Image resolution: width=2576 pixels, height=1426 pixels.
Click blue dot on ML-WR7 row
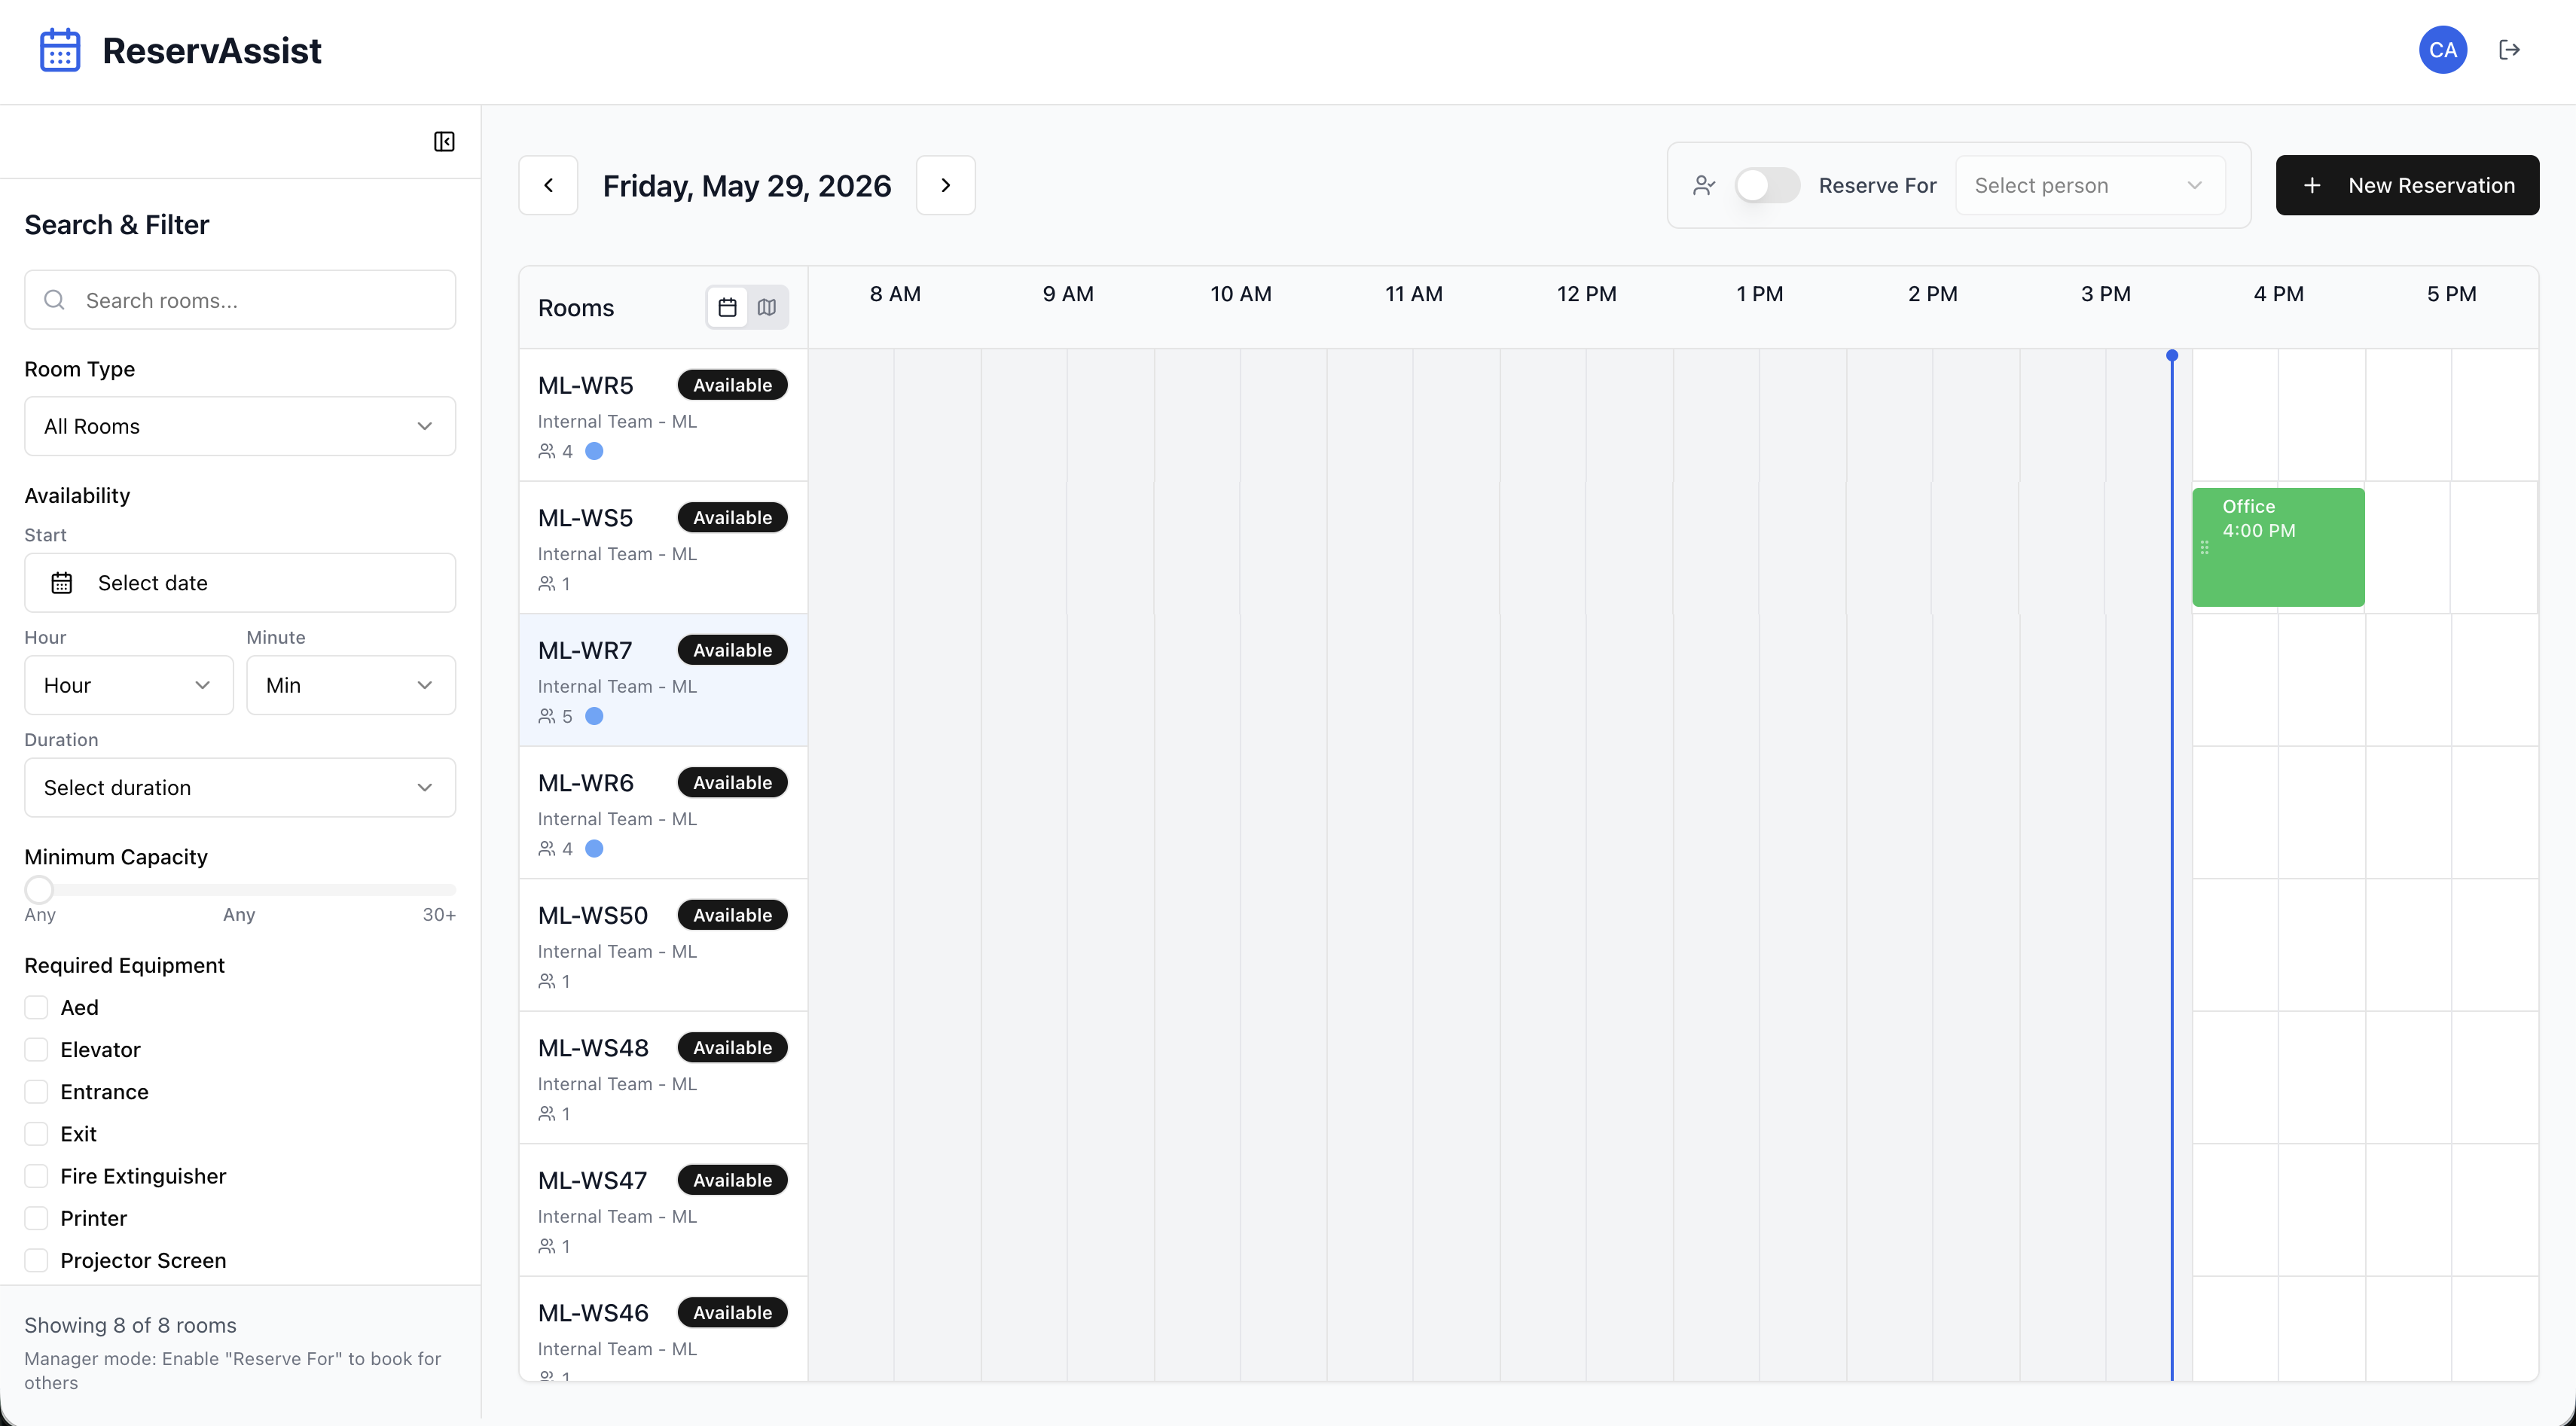594,715
